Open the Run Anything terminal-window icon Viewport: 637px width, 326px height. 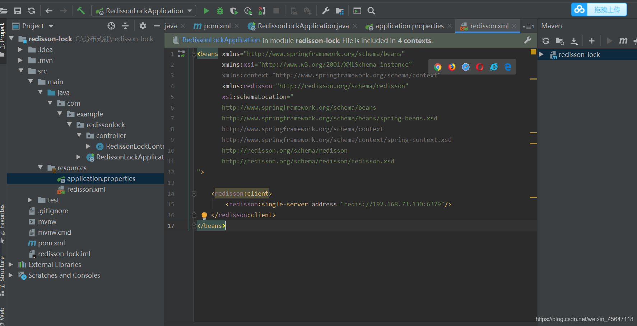[357, 11]
